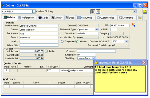Image resolution: width=150 pixels, height=98 pixels.
Task: Click the Current Bal. value 9,136.56
Action: (x=32, y=55)
